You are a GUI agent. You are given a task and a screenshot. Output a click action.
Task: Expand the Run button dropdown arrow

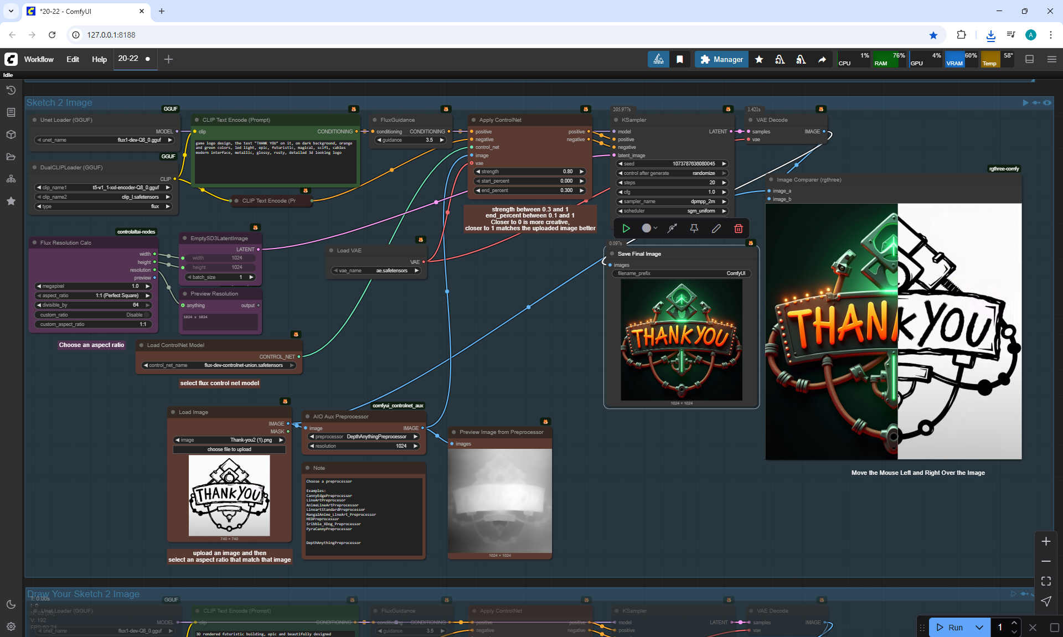[x=979, y=627]
